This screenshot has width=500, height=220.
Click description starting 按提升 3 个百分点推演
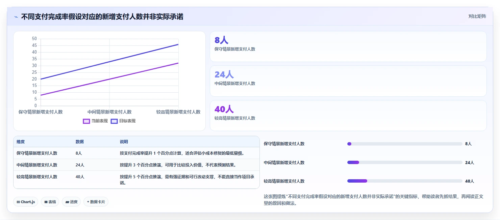[178, 165]
